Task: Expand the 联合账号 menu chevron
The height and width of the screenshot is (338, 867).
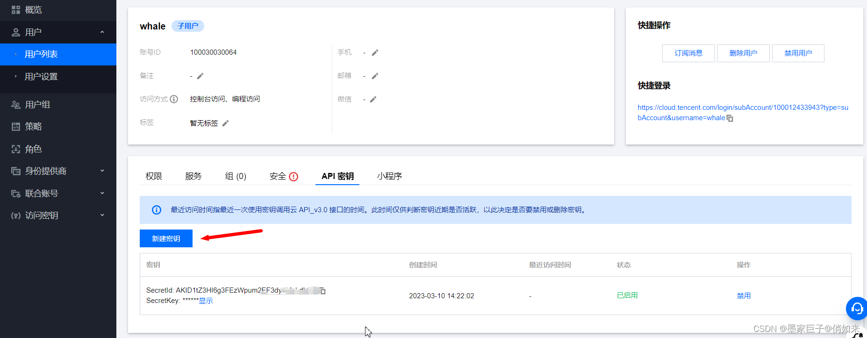Action: 102,194
